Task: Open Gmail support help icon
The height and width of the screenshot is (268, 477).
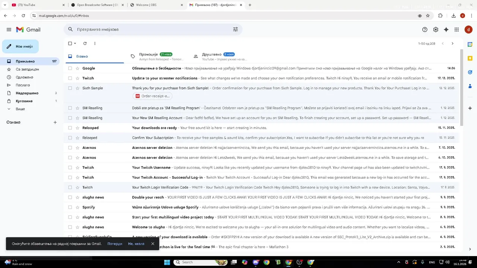Action: 425,29
